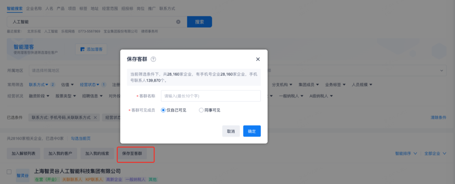Click the 上海智灵谷 company logo thumbnail
455x184 pixels.
[x=22, y=175]
